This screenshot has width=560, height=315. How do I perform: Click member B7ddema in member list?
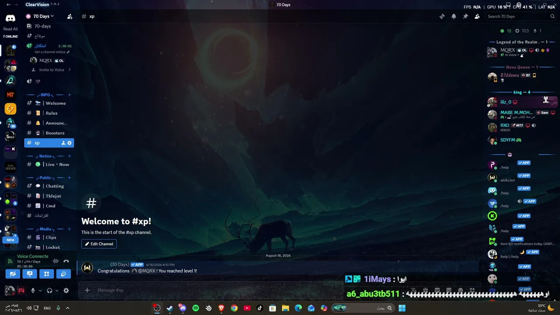(x=522, y=77)
